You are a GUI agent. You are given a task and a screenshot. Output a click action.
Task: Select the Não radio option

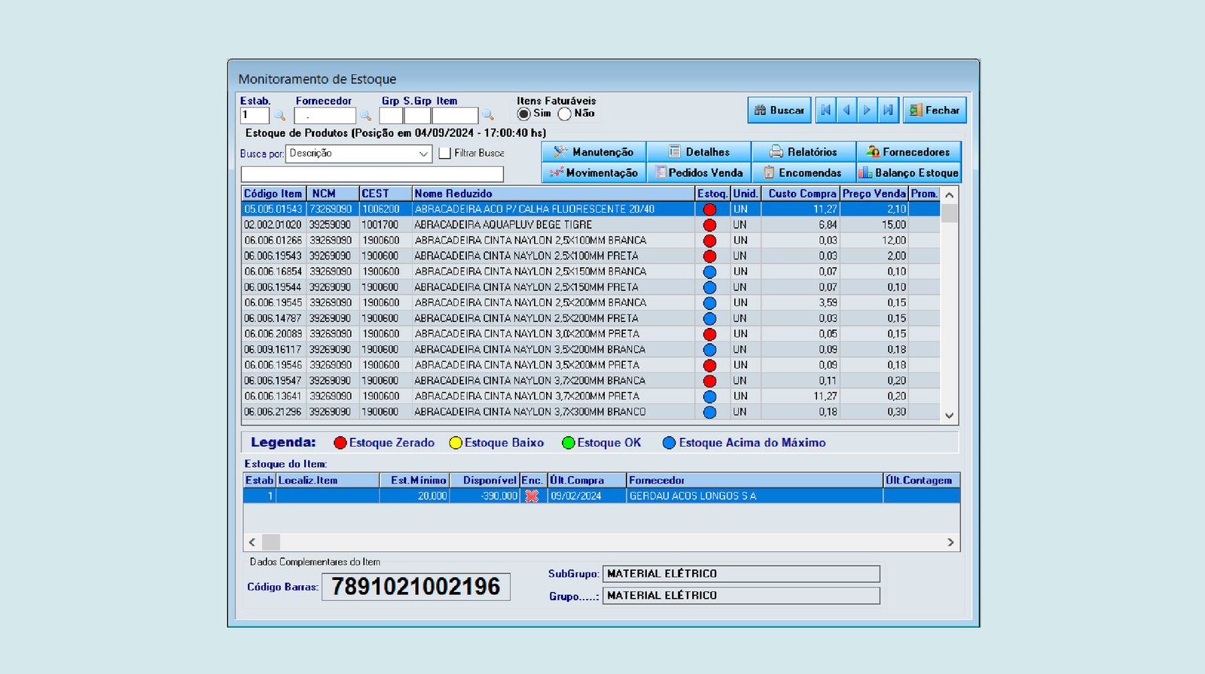[x=564, y=114]
